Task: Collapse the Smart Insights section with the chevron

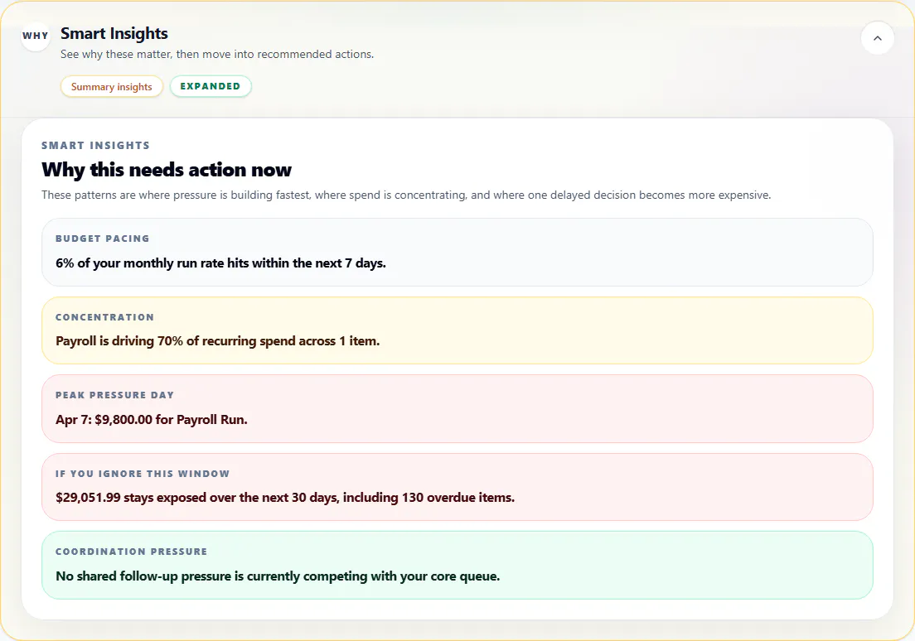Action: coord(877,38)
